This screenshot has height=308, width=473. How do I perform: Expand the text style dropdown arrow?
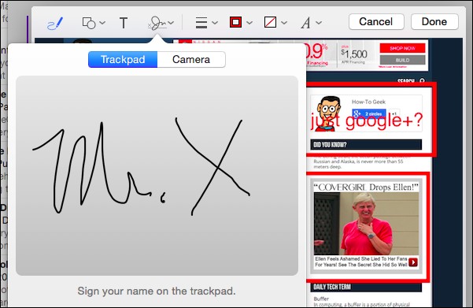point(319,23)
